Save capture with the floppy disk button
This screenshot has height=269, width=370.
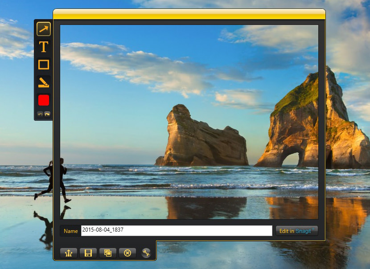click(x=88, y=253)
